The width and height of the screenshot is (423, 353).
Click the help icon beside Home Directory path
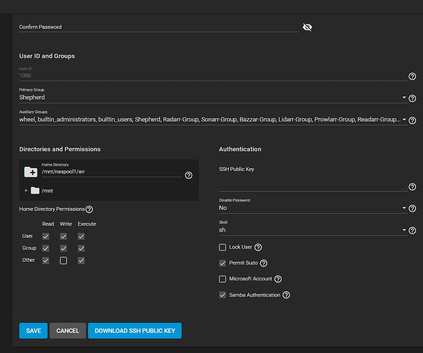click(188, 175)
